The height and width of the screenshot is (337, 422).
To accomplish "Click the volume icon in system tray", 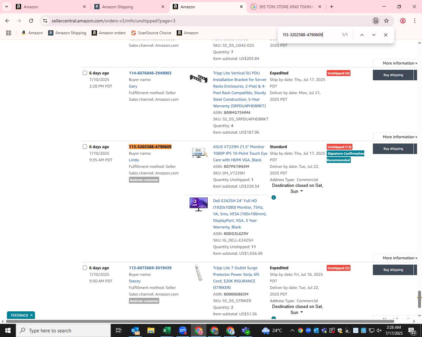I will click(379, 330).
